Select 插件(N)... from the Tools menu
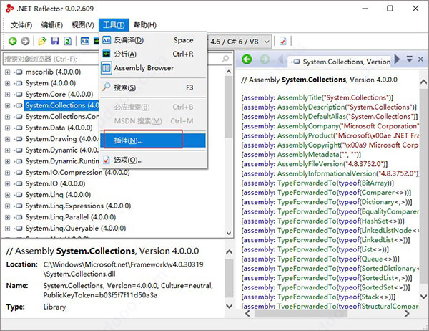429x331 pixels. [129, 140]
